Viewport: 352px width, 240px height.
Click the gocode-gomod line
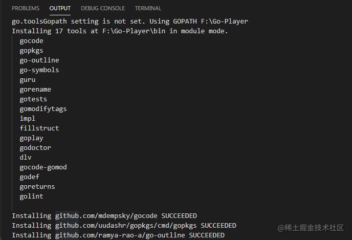coord(43,167)
